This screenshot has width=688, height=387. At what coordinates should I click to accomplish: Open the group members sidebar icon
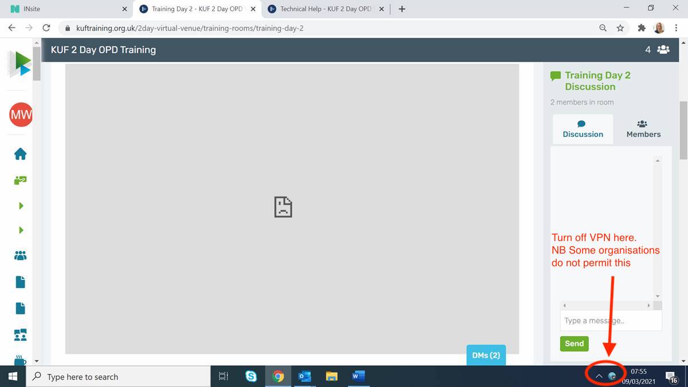coord(20,255)
